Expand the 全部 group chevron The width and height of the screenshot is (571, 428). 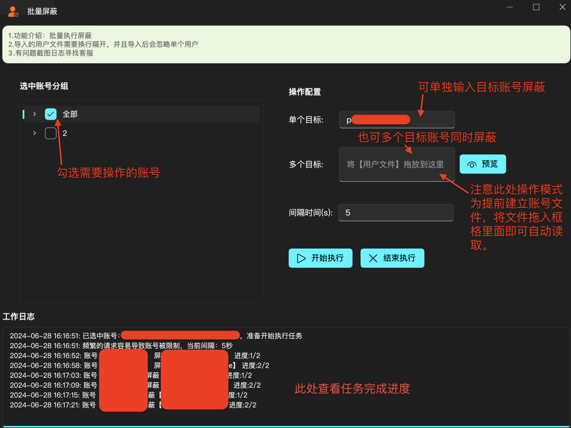(35, 114)
